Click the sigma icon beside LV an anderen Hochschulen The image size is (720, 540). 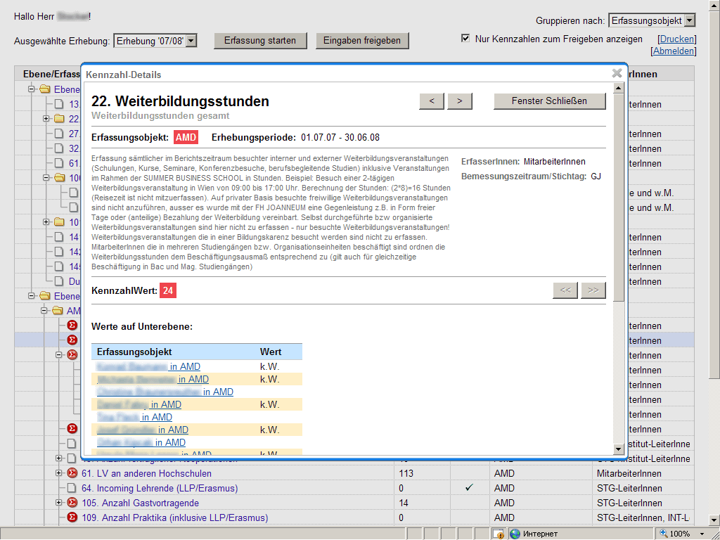tap(72, 473)
